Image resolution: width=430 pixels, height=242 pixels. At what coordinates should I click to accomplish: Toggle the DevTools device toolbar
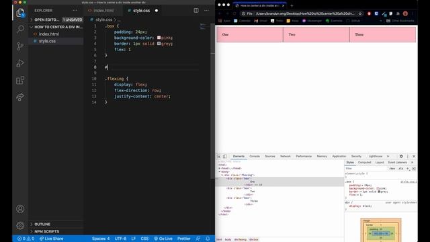224,157
